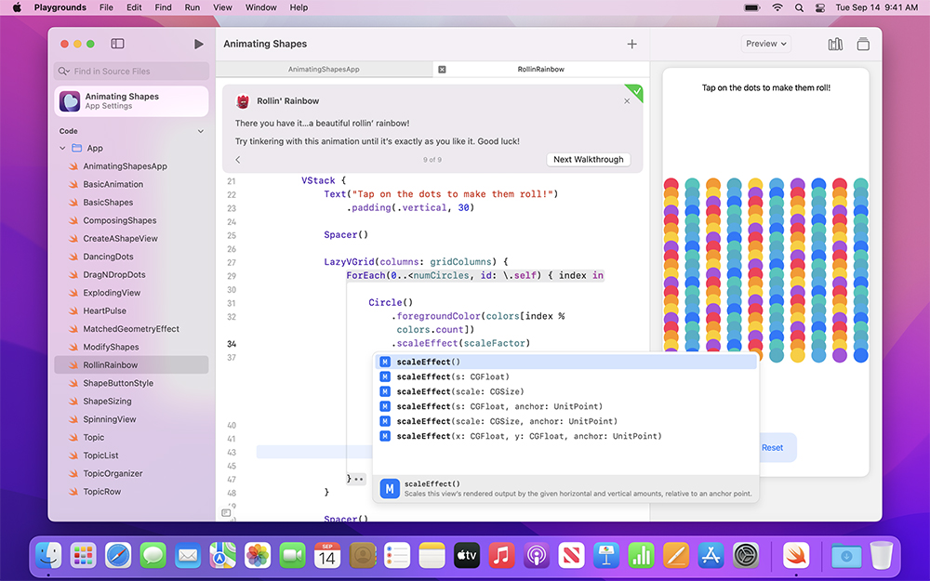The height and width of the screenshot is (581, 930).
Task: Open the Preview dropdown
Action: point(765,44)
